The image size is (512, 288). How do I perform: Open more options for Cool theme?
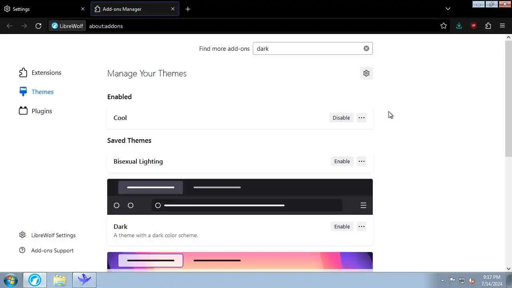coord(362,118)
